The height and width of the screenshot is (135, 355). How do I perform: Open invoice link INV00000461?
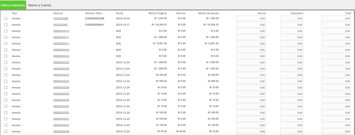pos(61,25)
